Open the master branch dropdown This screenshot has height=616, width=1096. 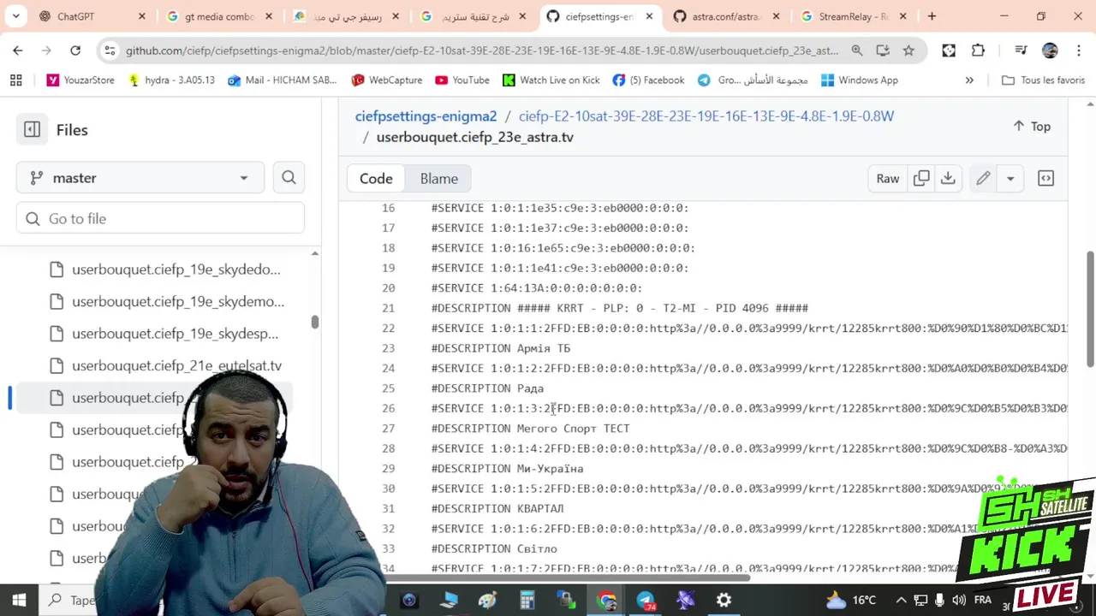(140, 178)
